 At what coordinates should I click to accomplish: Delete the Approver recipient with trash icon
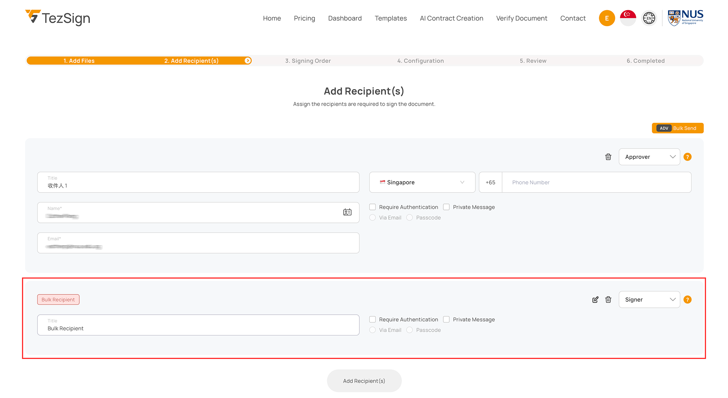pos(608,157)
